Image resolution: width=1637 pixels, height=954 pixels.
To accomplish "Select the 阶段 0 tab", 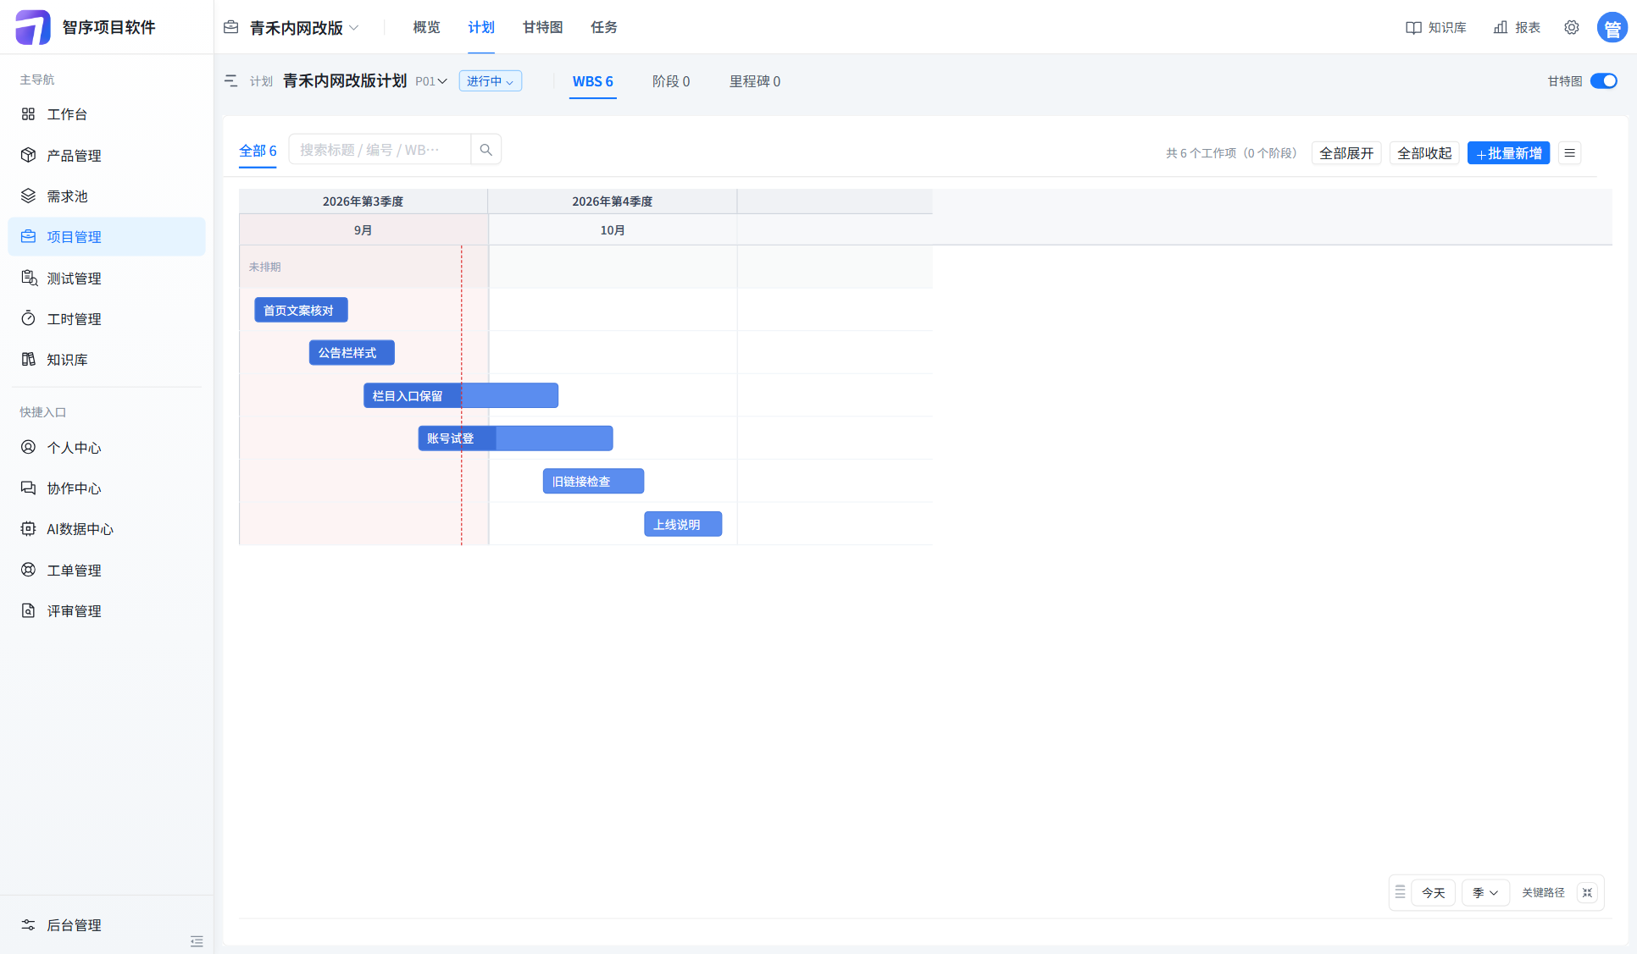I will [671, 81].
